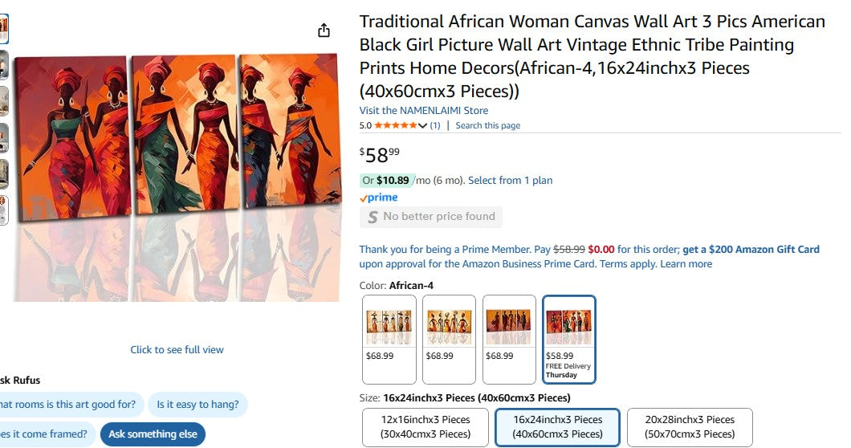Pick the third color swatch priced $68.99
Screen dimensions: 851x448
coord(509,339)
